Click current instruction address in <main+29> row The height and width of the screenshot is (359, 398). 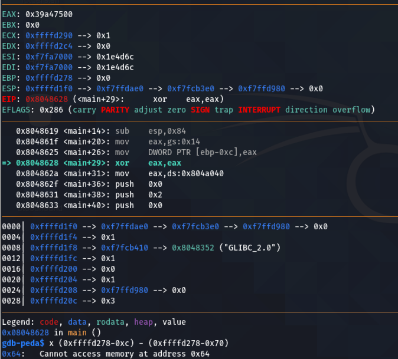tap(37, 163)
